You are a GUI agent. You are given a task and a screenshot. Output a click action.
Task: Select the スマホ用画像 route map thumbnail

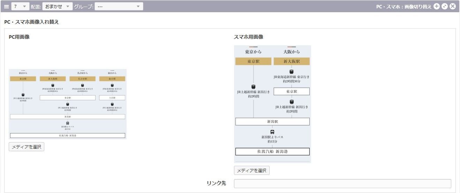tap(272, 104)
